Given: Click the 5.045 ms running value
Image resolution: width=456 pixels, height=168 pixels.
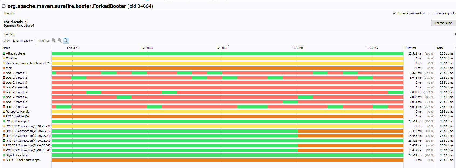Looking at the screenshot, I should (x=416, y=78).
